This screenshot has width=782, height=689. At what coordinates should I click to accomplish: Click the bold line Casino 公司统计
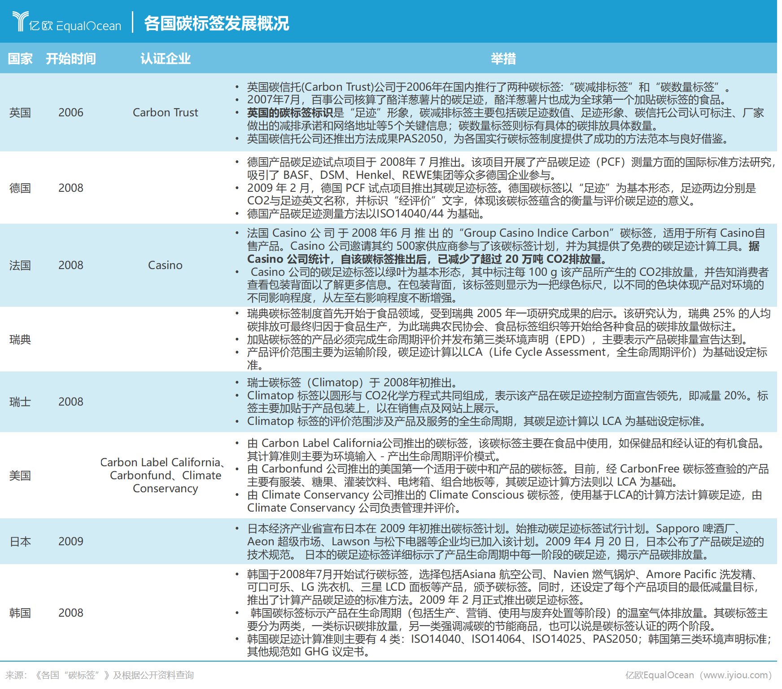[x=427, y=259]
